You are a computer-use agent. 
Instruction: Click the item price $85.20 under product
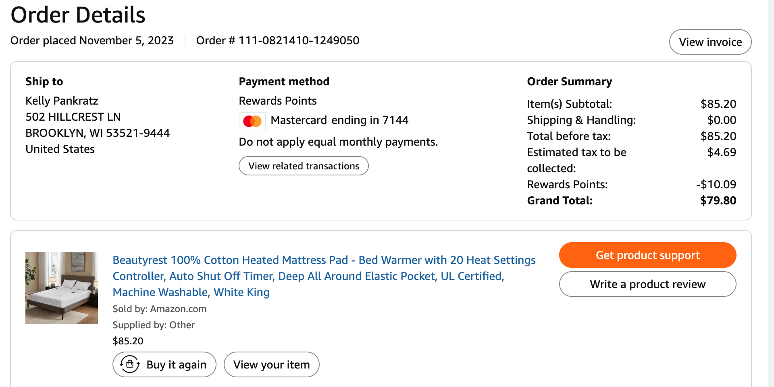(128, 341)
